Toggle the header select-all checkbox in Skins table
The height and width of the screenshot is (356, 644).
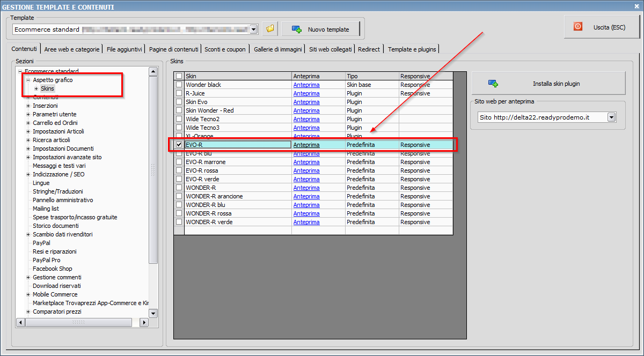(179, 76)
